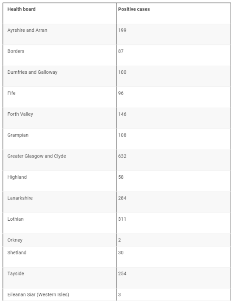
Task: Click the 199 positive cases value
Action: tap(122, 30)
